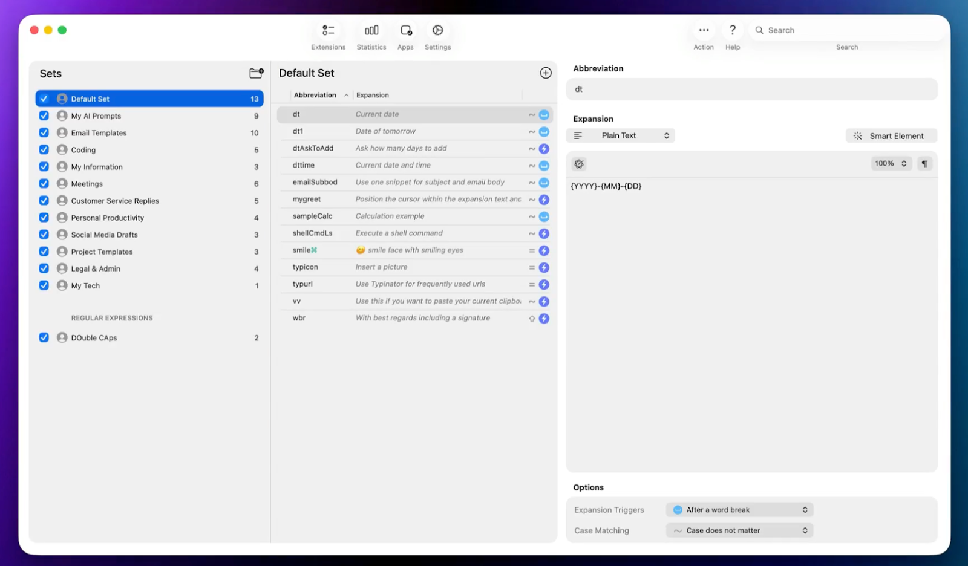Click the lightning icon on mygreet row
The width and height of the screenshot is (968, 566).
pos(544,199)
